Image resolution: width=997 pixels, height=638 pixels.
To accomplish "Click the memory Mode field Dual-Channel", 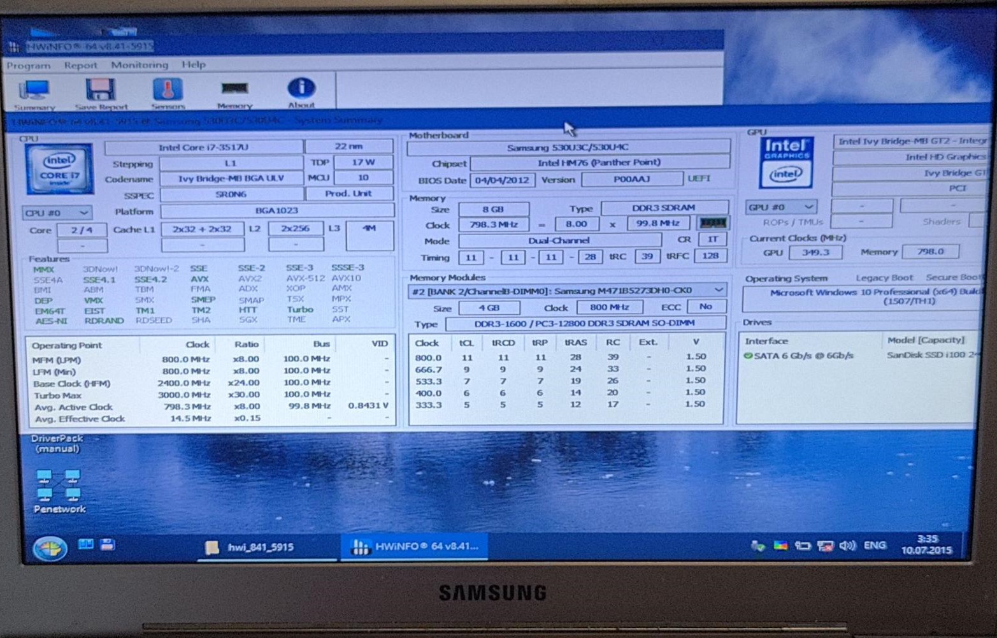I will tap(559, 241).
